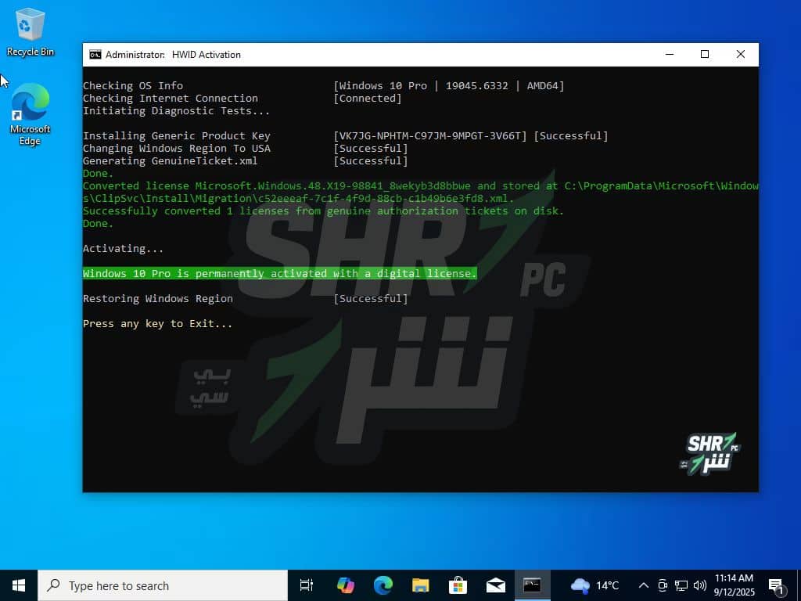The image size is (801, 601).
Task: Open the Mail app from the taskbar
Action: pos(495,585)
